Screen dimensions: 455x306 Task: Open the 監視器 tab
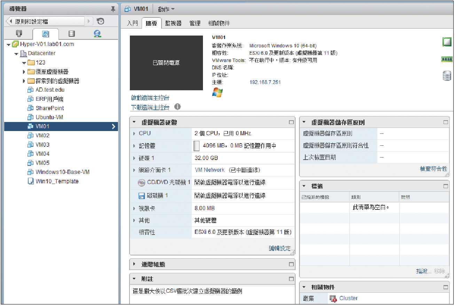coord(173,23)
